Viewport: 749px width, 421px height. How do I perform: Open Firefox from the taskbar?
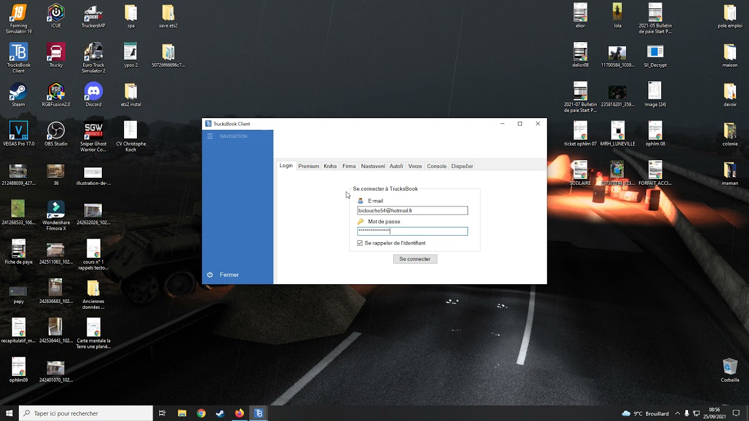pyautogui.click(x=239, y=413)
